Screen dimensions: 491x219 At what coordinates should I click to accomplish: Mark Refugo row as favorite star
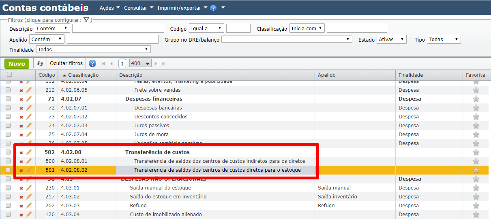(x=476, y=205)
